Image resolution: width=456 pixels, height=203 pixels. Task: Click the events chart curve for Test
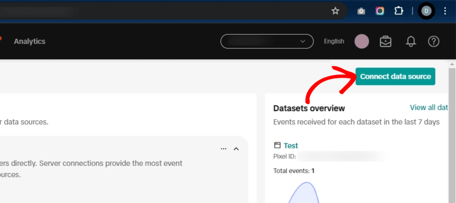[x=304, y=192]
